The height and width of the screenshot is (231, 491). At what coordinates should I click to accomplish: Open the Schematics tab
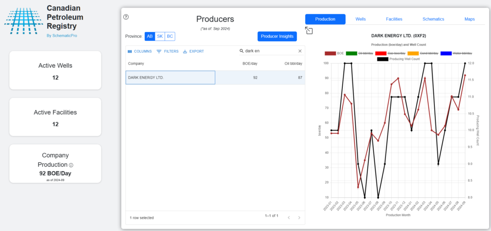433,19
